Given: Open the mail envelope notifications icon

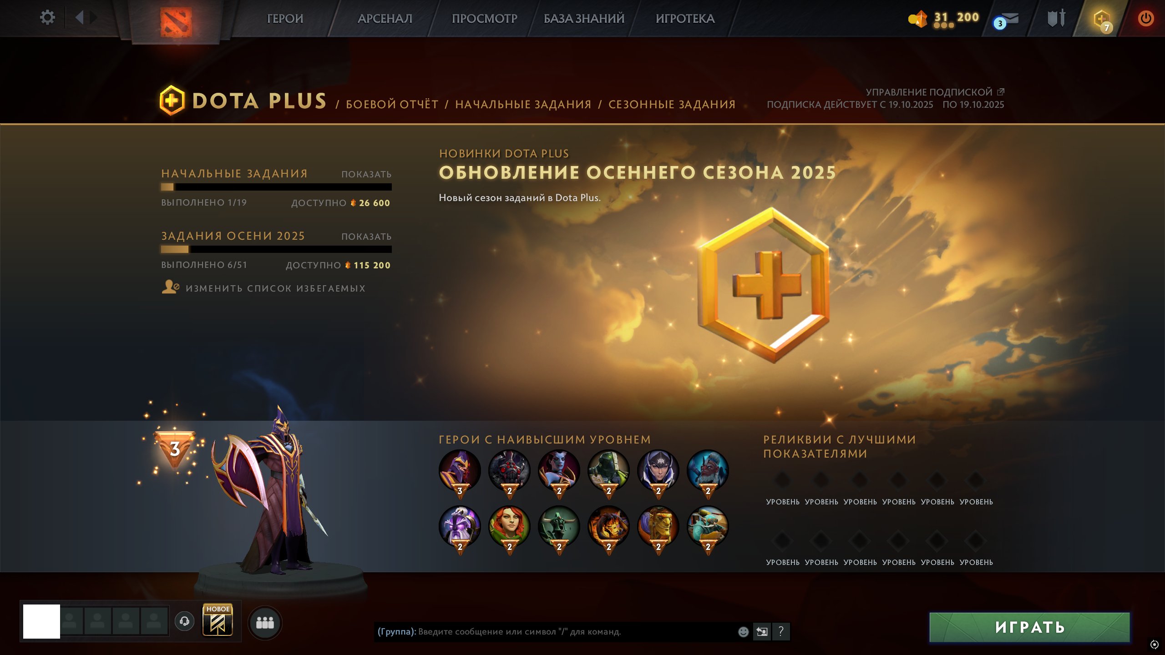Looking at the screenshot, I should pyautogui.click(x=1007, y=20).
